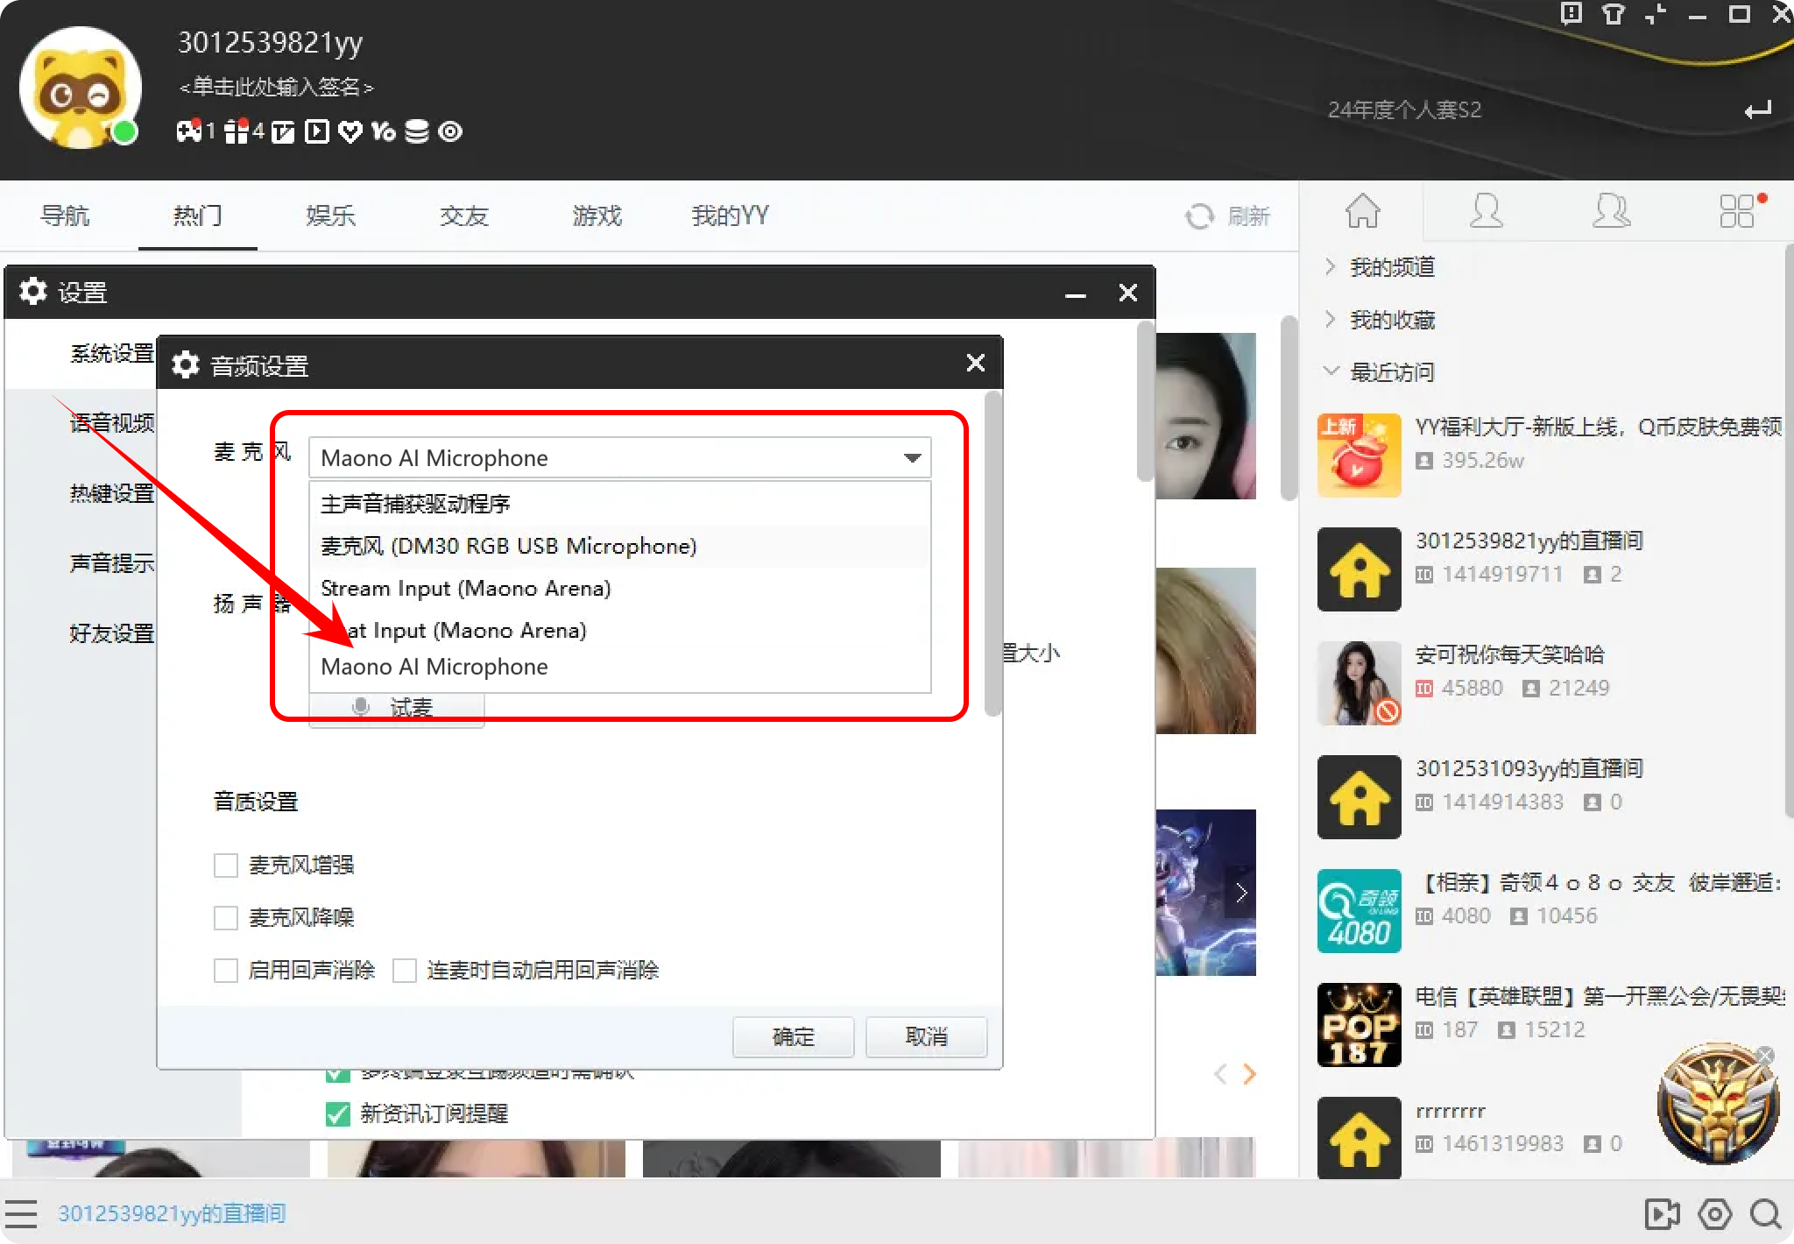This screenshot has height=1244, width=1794.
Task: Open 3012539821yy的直播间 link at bottom
Action: pos(172,1213)
